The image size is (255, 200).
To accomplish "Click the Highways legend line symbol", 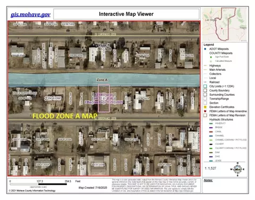I will (205, 65).
